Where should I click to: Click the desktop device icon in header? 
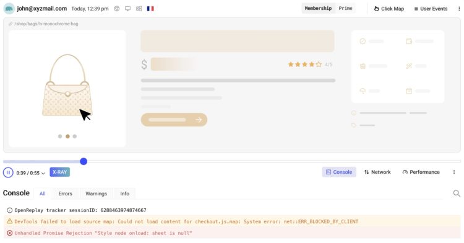[x=127, y=9]
